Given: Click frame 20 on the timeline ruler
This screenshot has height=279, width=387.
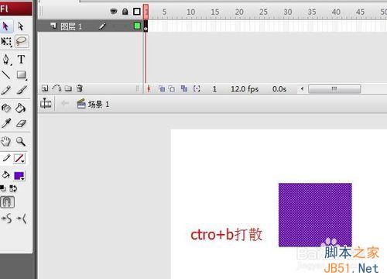Looking at the screenshot, I should 239,12.
